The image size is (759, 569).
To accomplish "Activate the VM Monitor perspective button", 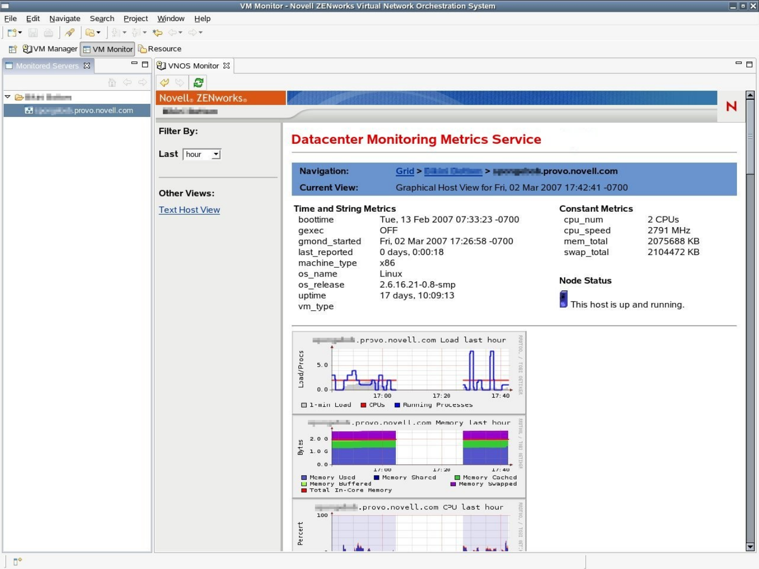I will pyautogui.click(x=108, y=49).
